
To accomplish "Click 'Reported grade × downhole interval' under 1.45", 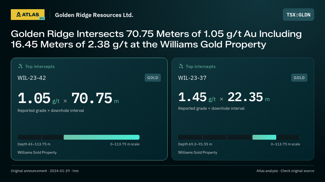I will (x=211, y=108).
